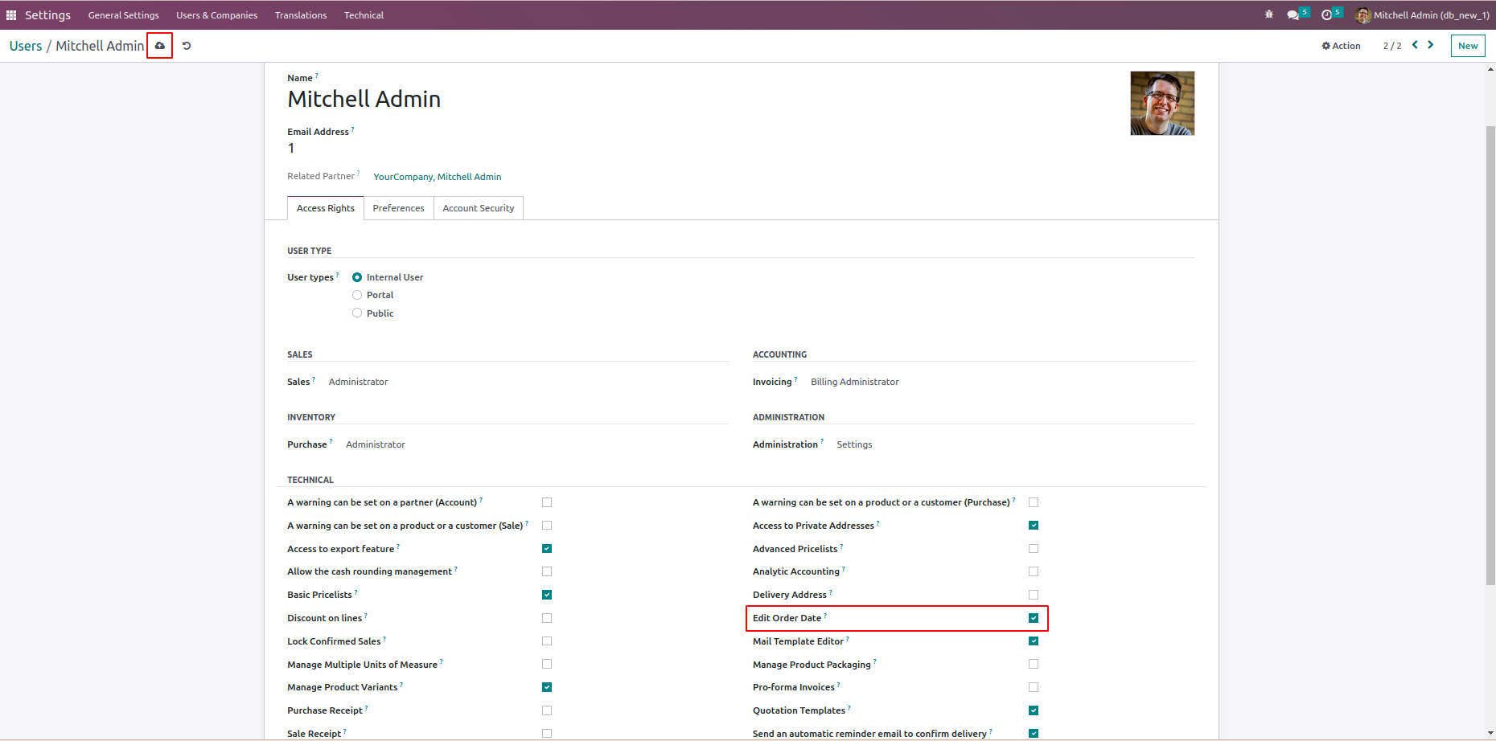Uncheck the Edit Order Date checkbox
This screenshot has width=1496, height=741.
click(x=1034, y=618)
